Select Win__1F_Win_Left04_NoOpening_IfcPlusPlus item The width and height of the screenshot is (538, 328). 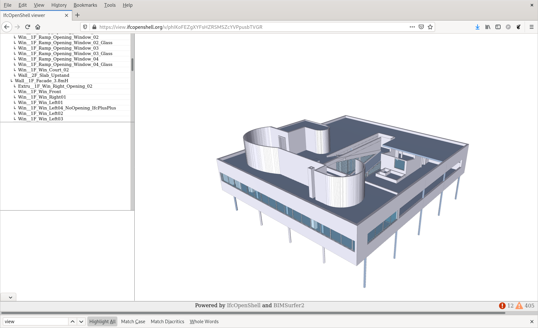coord(67,108)
